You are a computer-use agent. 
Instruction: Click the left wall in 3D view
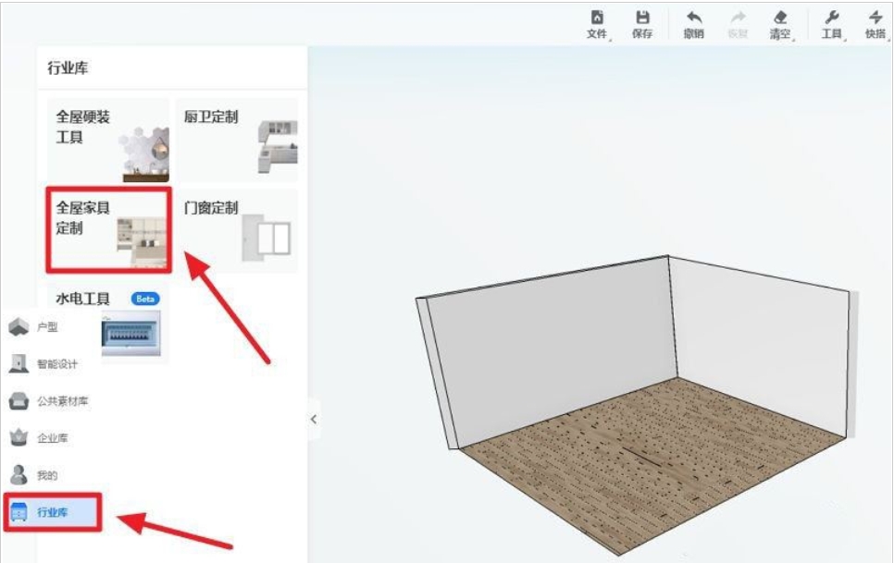[x=551, y=353]
